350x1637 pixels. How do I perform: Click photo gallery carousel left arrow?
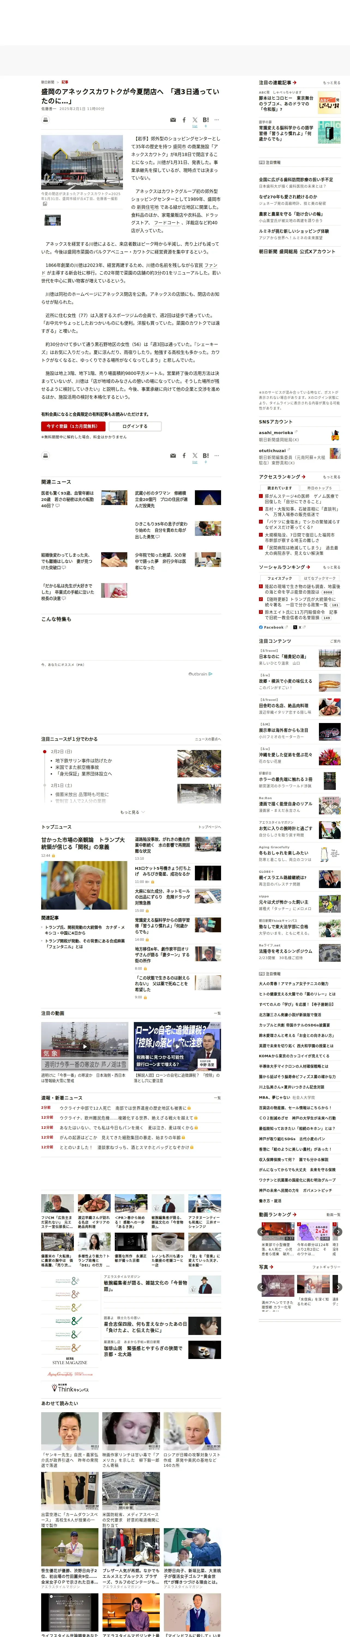[262, 1287]
